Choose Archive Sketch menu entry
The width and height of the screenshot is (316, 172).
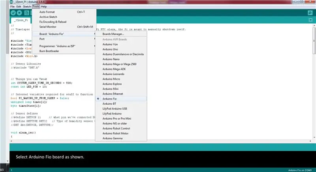pyautogui.click(x=64, y=17)
